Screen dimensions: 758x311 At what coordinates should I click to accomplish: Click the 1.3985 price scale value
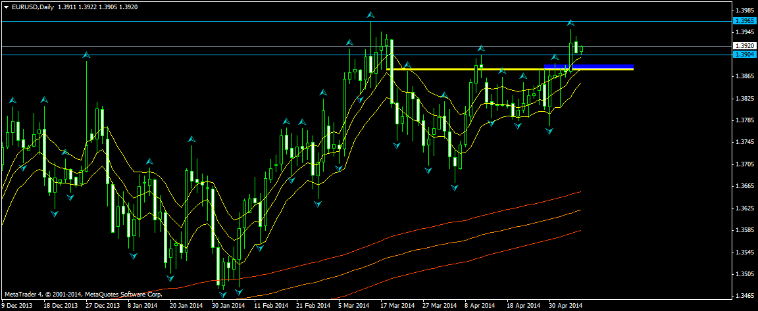[744, 10]
